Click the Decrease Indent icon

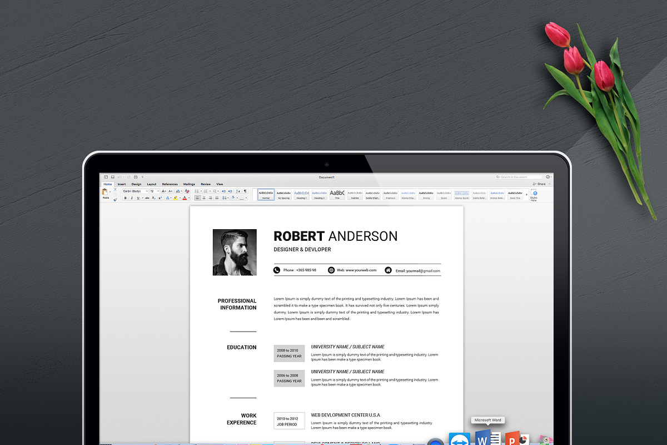[x=223, y=191]
